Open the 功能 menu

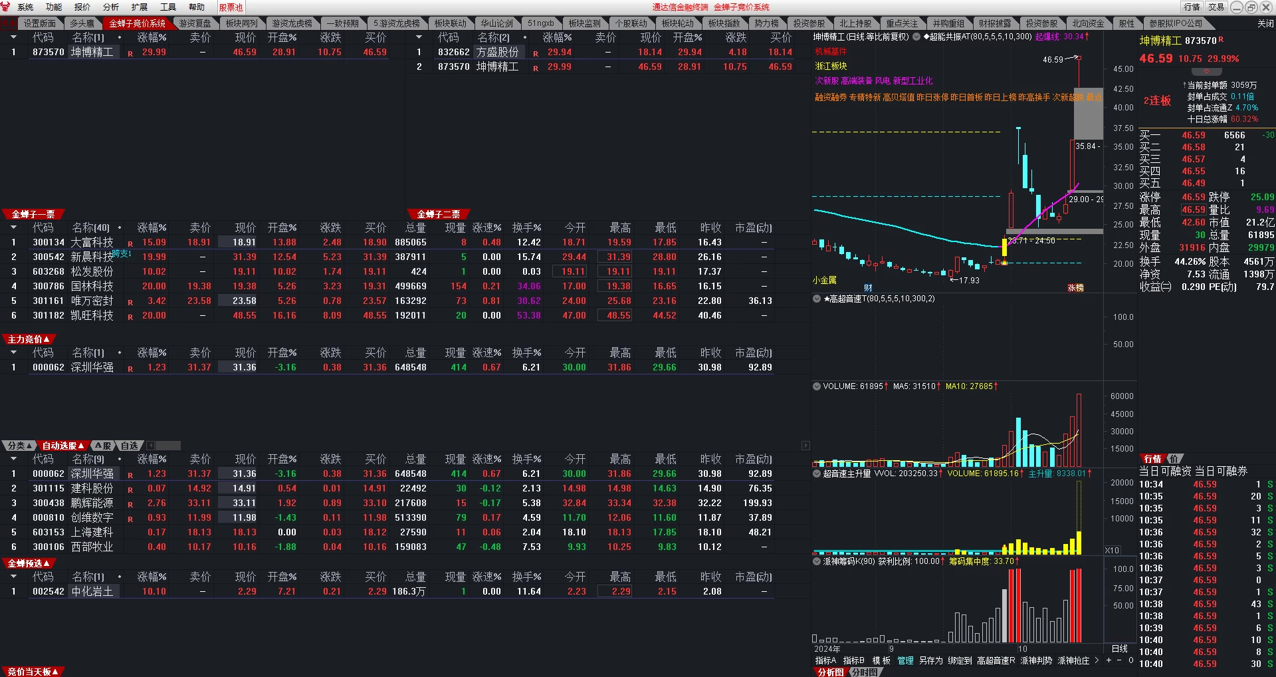[54, 7]
